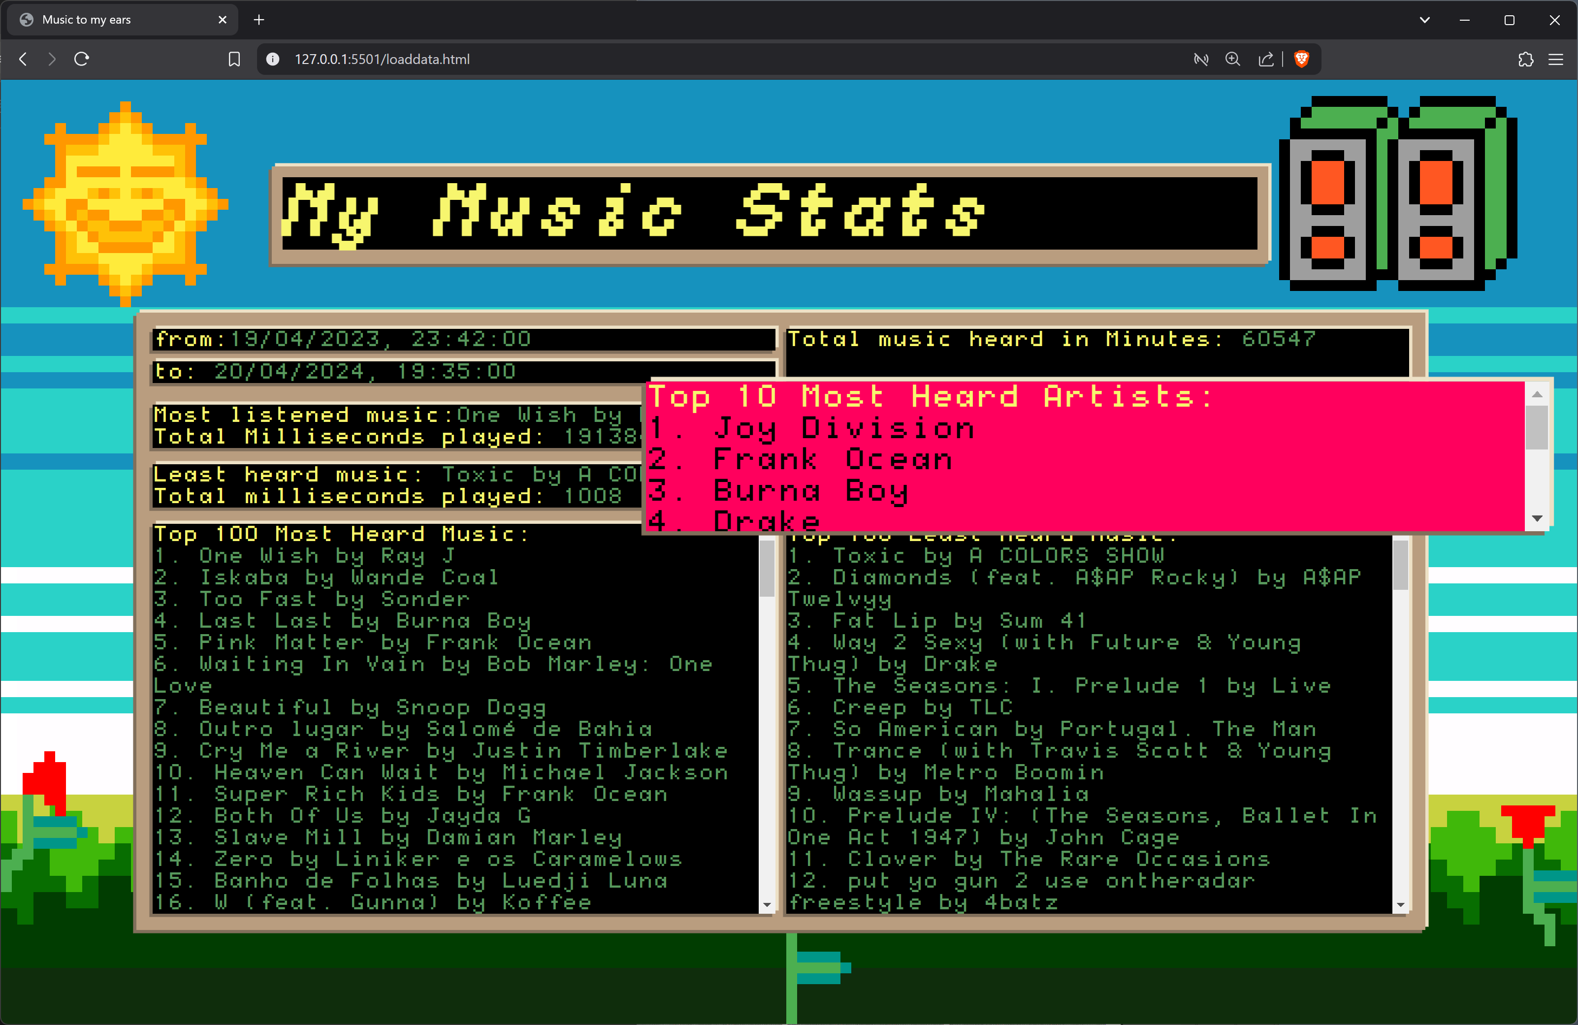Select the 'Music to my ears' tab

coord(122,20)
